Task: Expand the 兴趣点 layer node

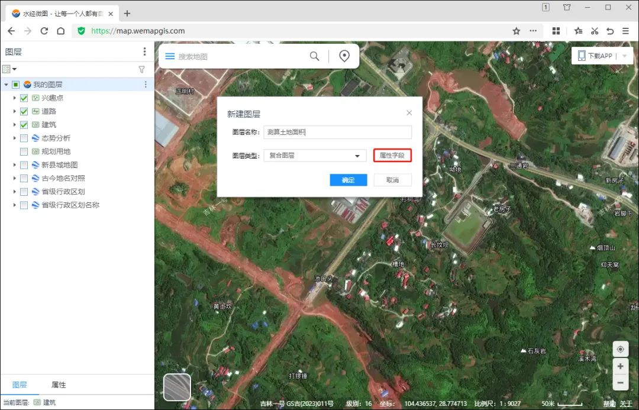Action: (14, 98)
